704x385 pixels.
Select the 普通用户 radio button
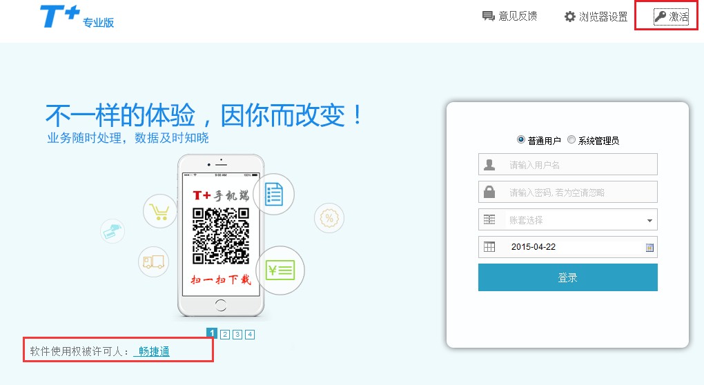pyautogui.click(x=521, y=139)
